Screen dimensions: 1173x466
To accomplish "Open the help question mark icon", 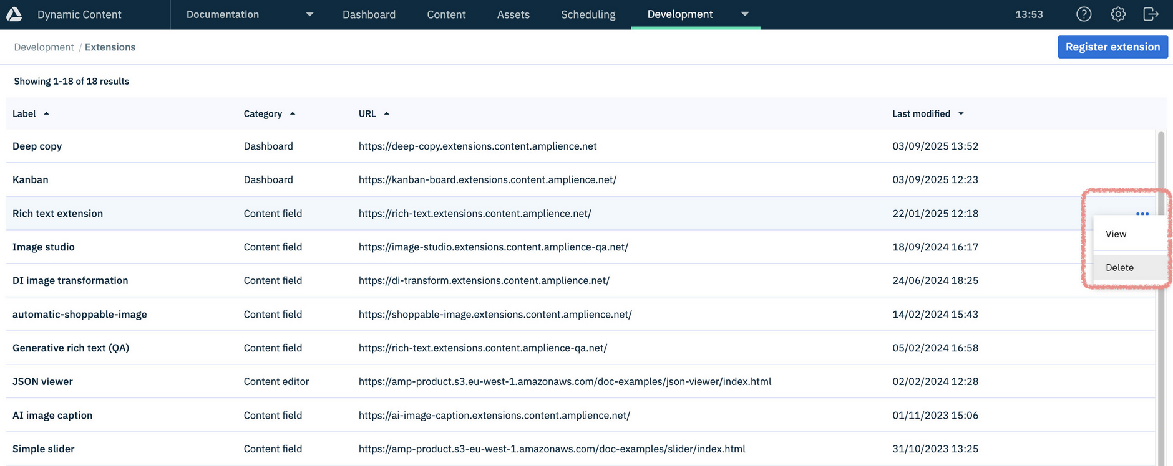I will pos(1084,14).
